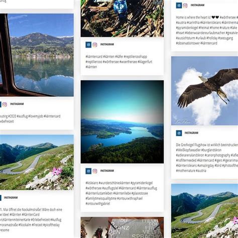Click the blue square icon under the eagle photo
The width and height of the screenshot is (238, 238).
(x=179, y=133)
